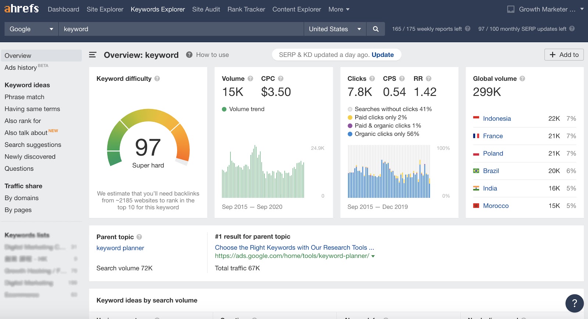
Task: Toggle Paid & organic clicks legend item
Action: tap(384, 126)
